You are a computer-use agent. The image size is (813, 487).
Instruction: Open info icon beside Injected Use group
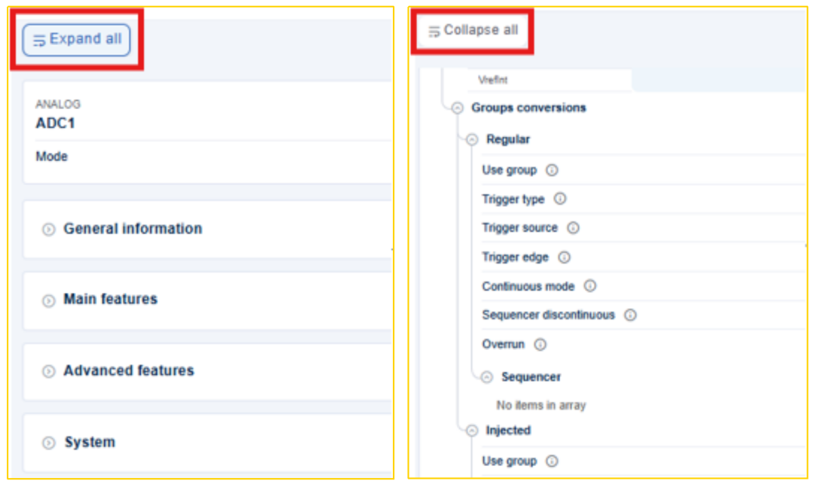pyautogui.click(x=553, y=461)
